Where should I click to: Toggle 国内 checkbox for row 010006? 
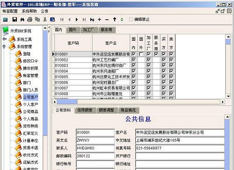click(133, 82)
